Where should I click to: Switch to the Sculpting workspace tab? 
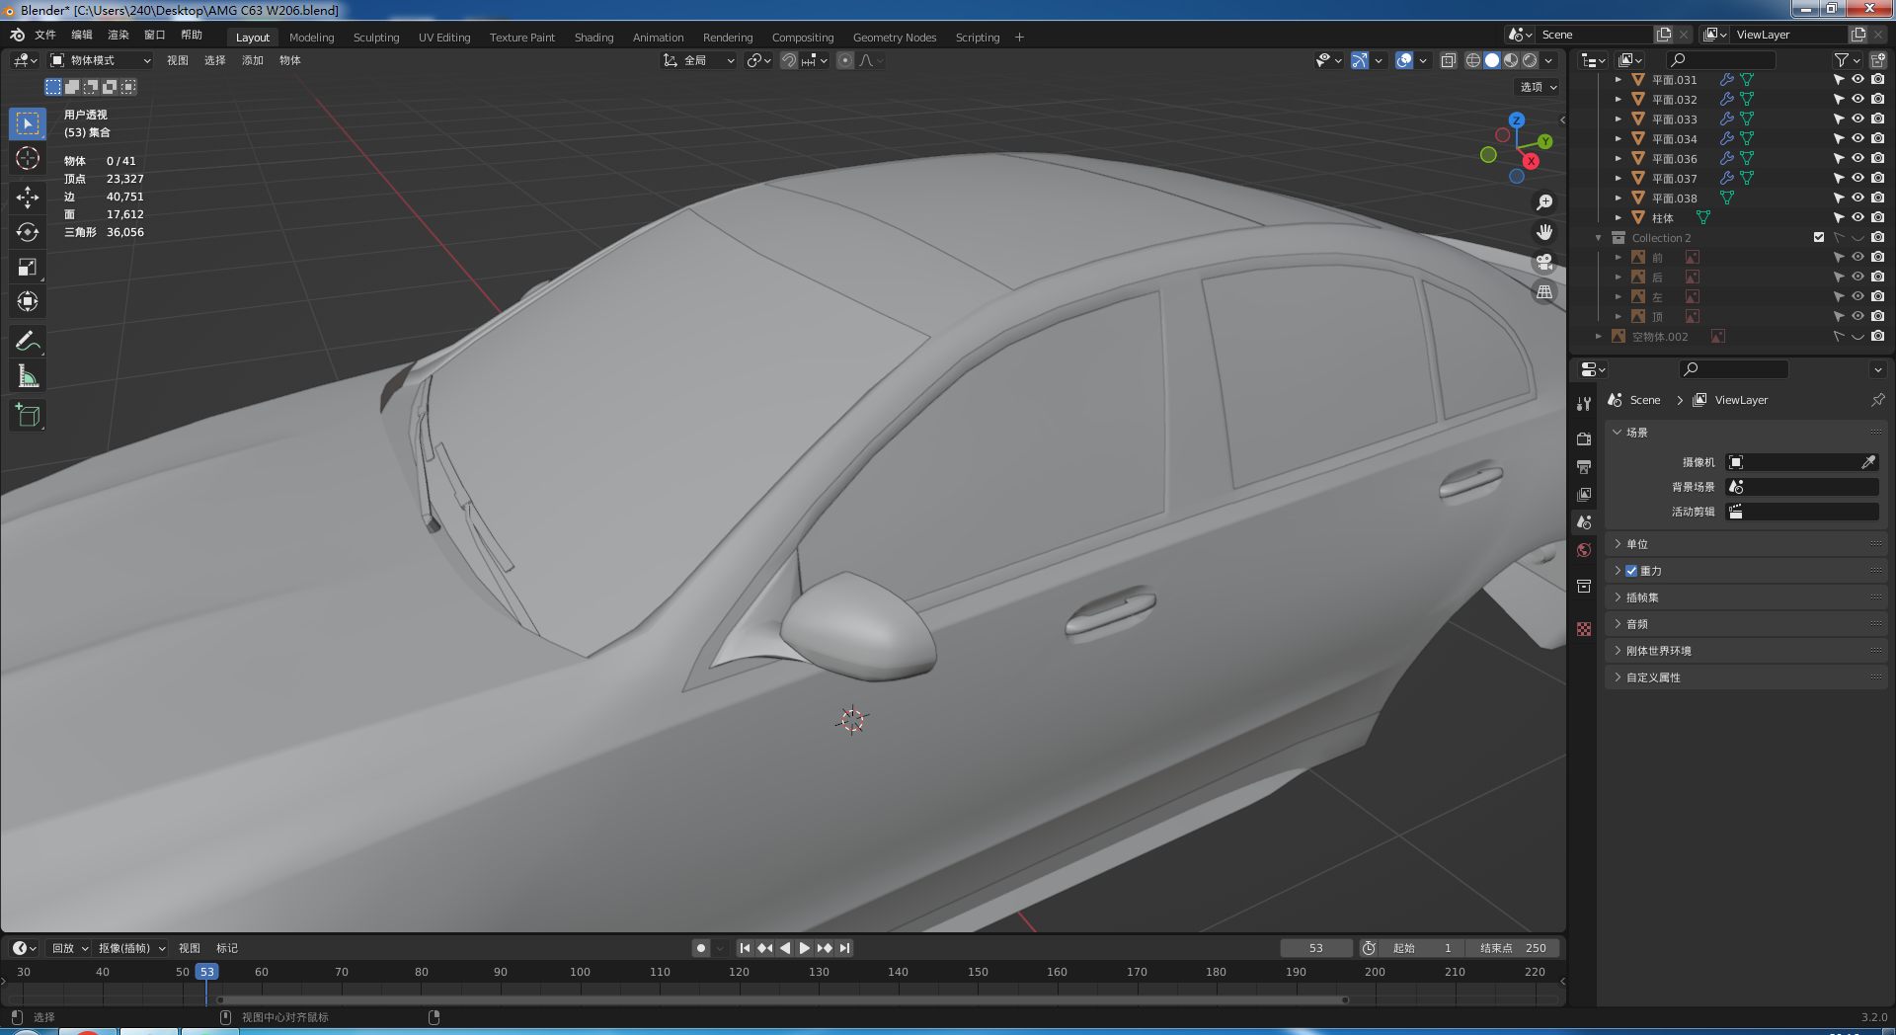pyautogui.click(x=376, y=38)
